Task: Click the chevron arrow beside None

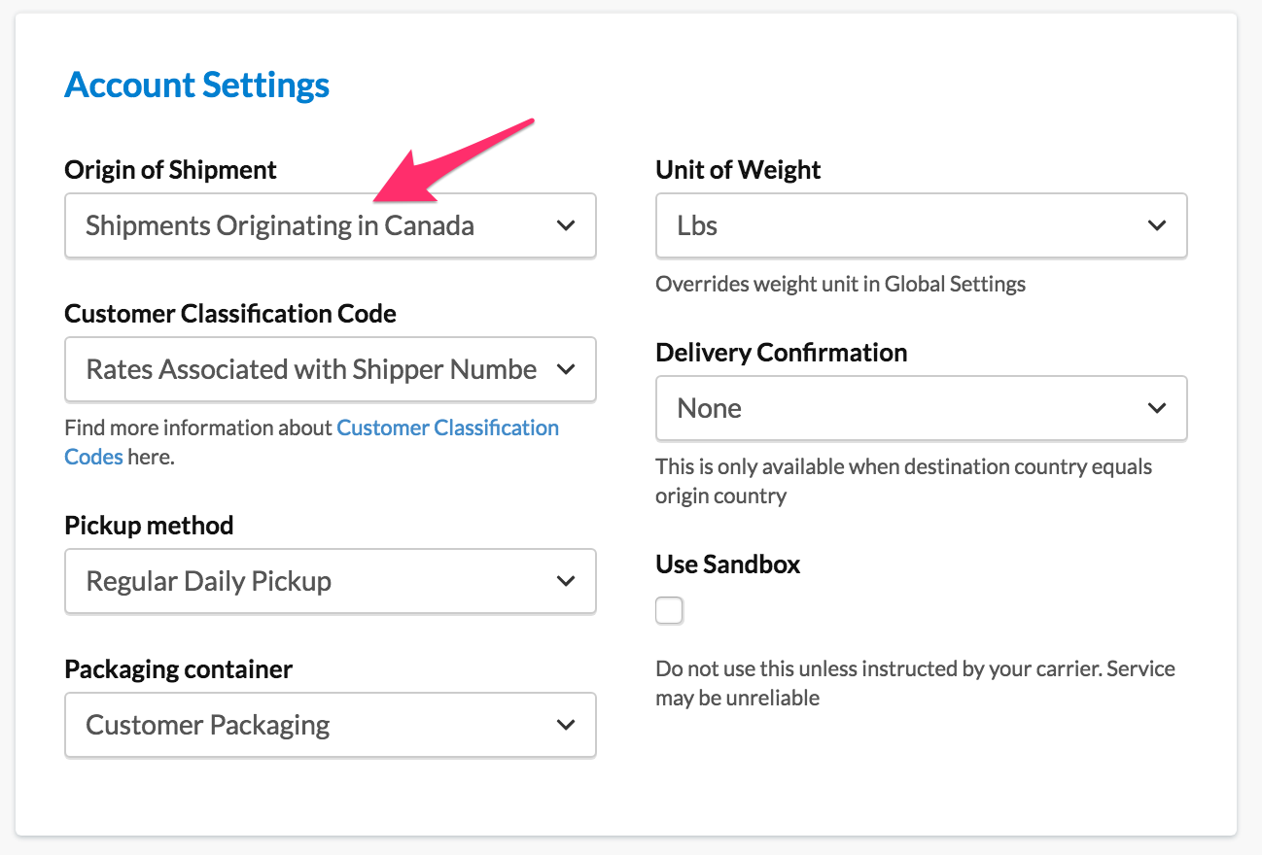Action: 1157,408
